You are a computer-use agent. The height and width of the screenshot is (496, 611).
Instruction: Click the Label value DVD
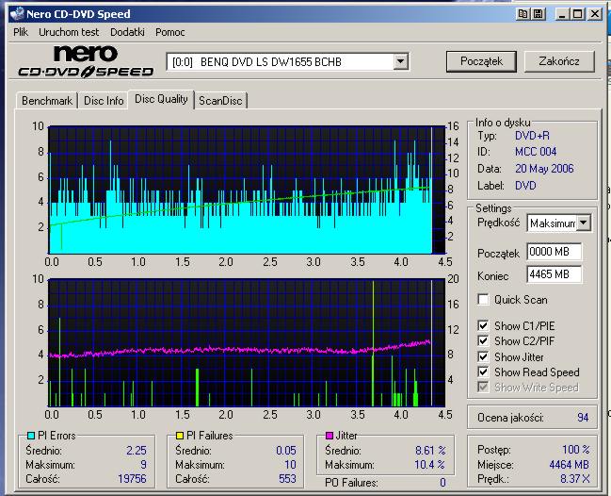click(x=525, y=186)
